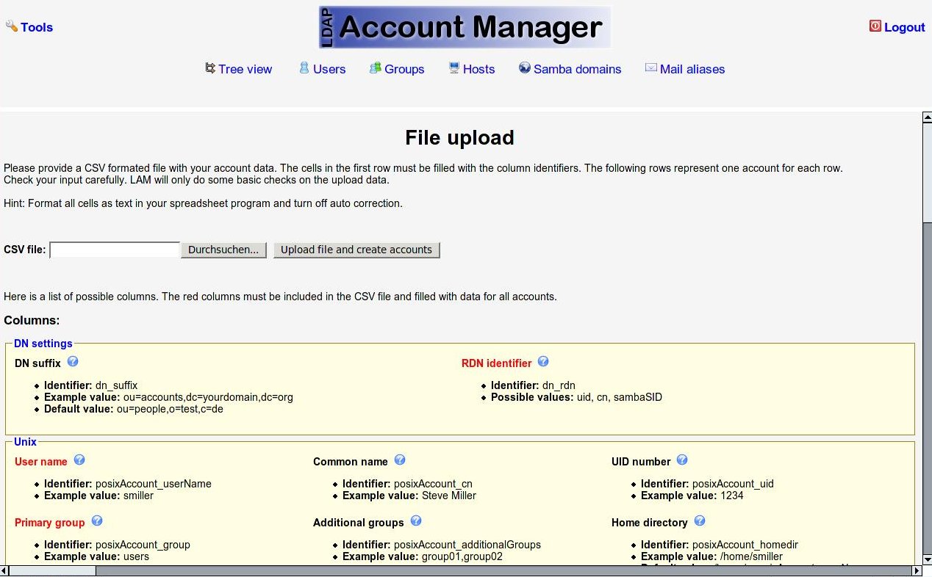Click the vertical scrollbar down arrow
Viewport: 932px width, 577px height.
pos(927,559)
